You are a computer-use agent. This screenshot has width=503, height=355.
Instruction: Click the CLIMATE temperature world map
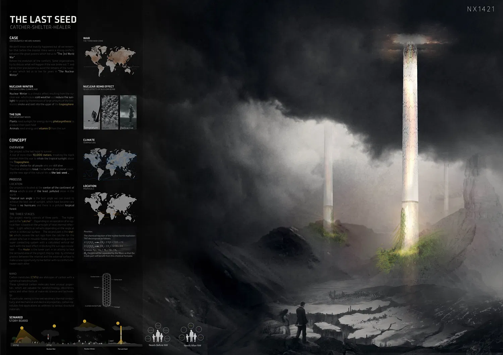pos(110,164)
